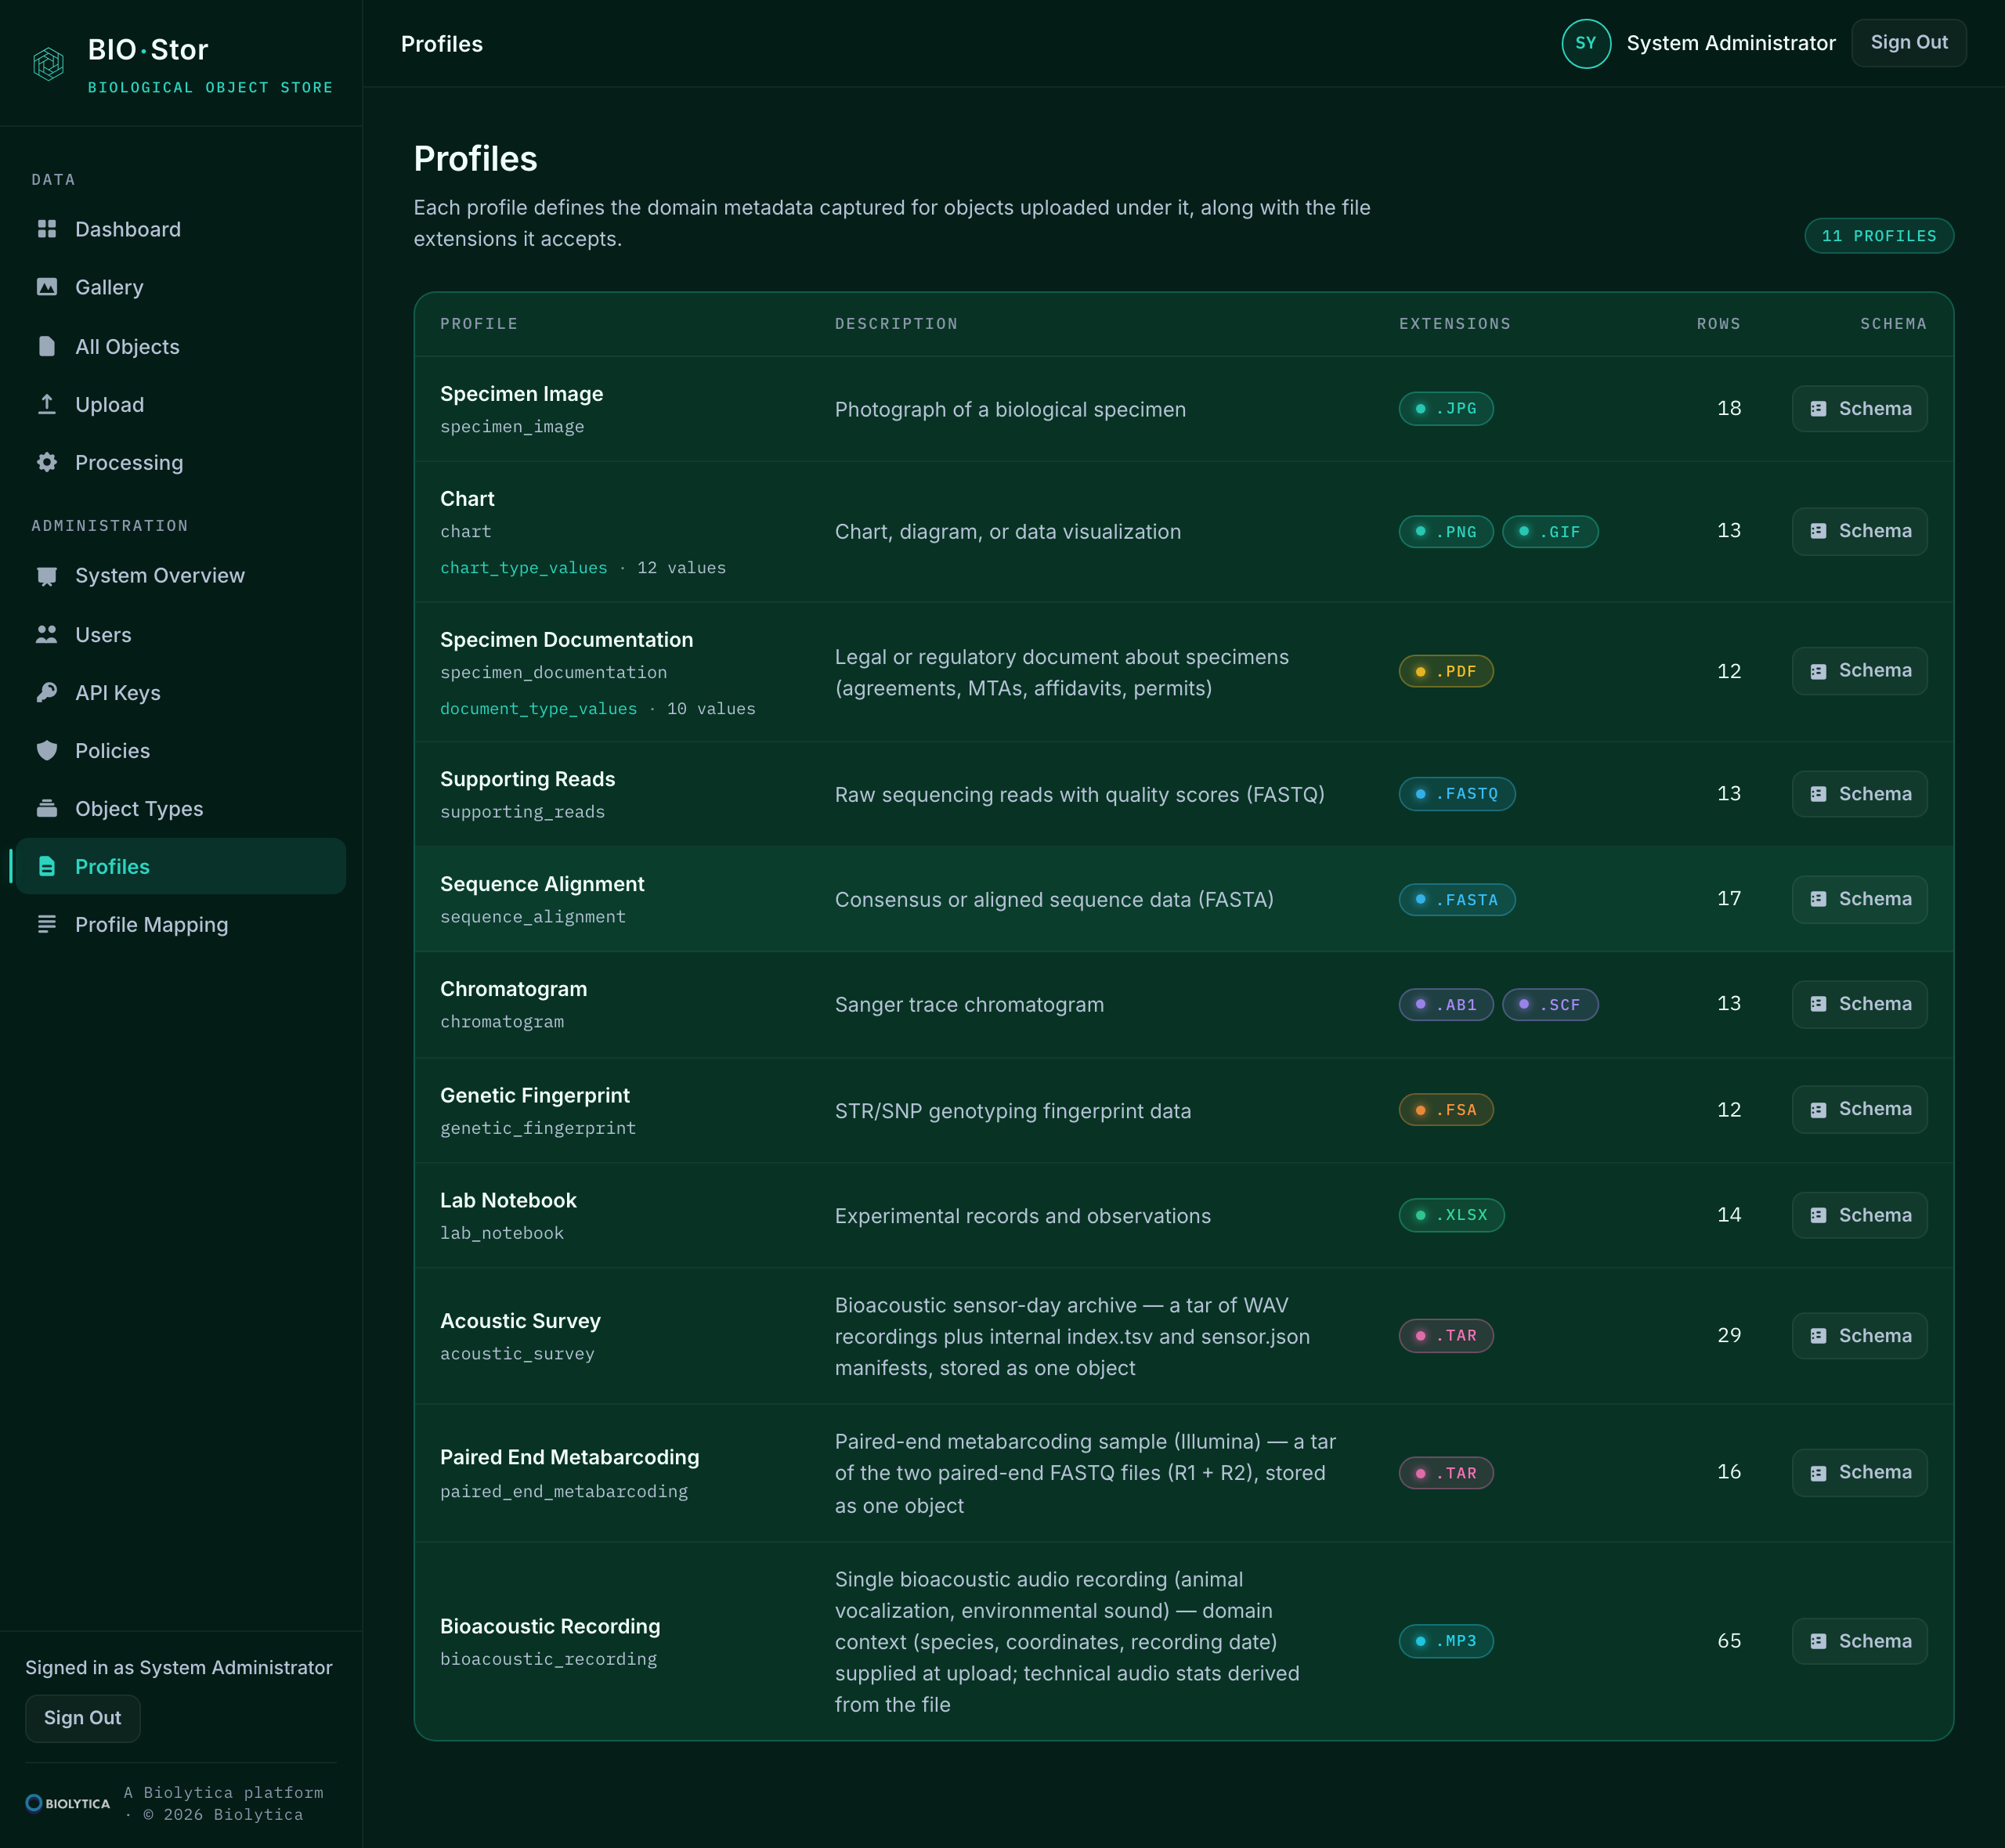
Task: Click the Processing gear icon
Action: [x=47, y=462]
